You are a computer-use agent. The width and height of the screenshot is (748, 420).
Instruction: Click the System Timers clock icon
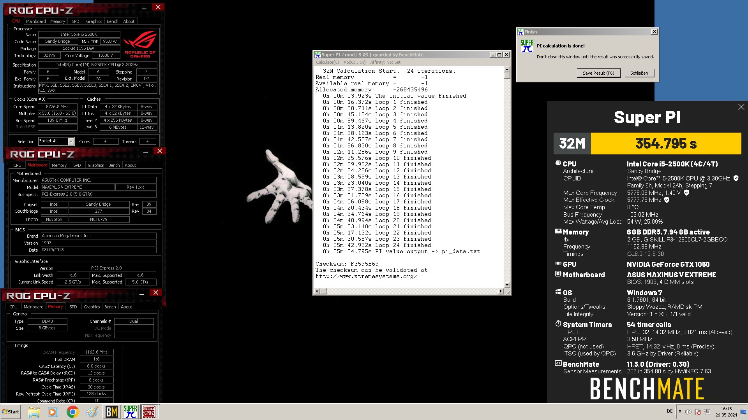(x=558, y=324)
